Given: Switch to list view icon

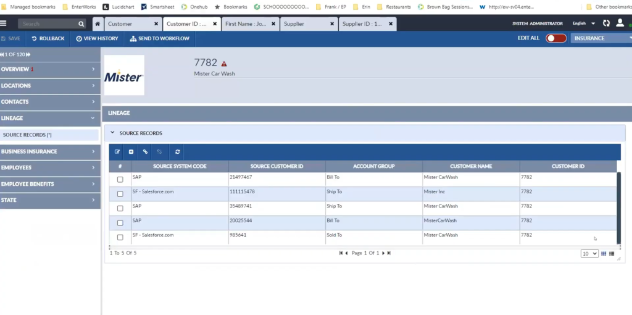Looking at the screenshot, I should tap(612, 254).
